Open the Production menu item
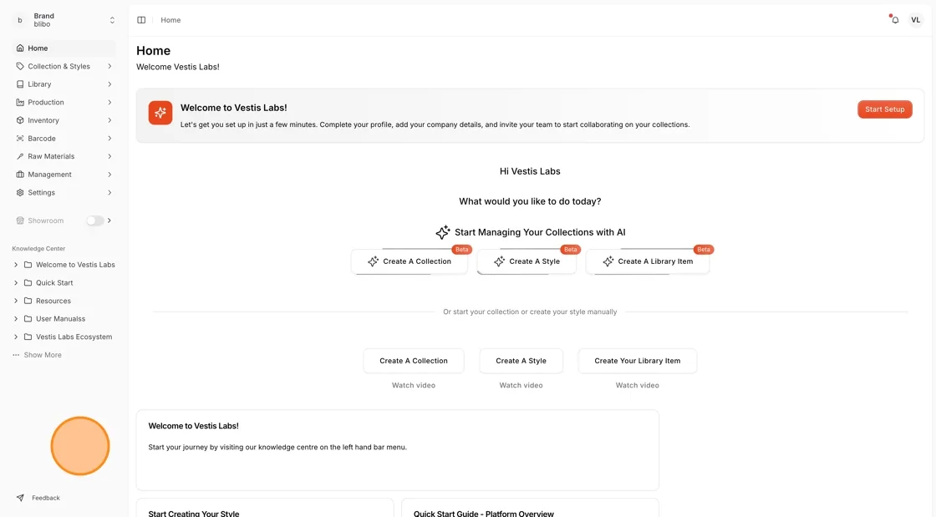Screen dimensions: 936x517 coord(64,103)
